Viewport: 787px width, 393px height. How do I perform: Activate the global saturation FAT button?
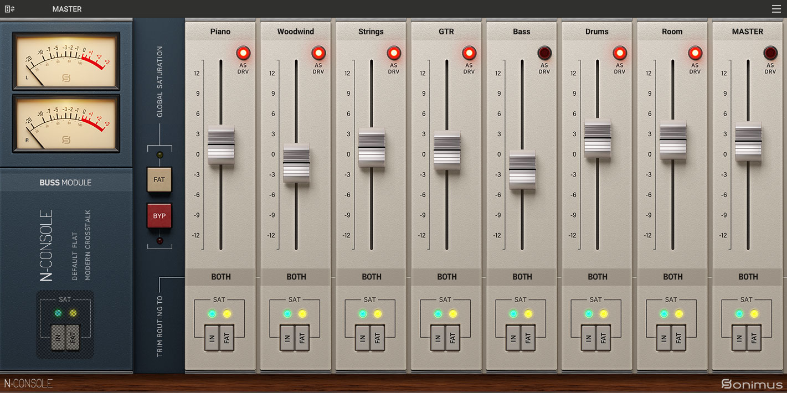pyautogui.click(x=160, y=179)
